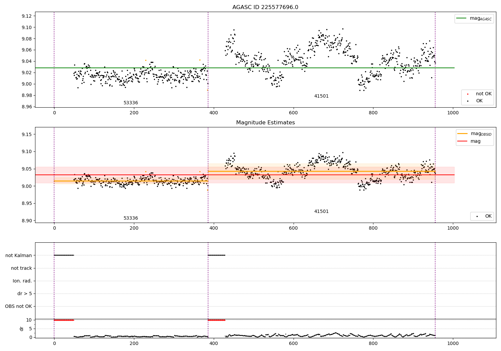Click obsid label 53336 in AGASC ID plot
501x351 pixels.
click(131, 103)
